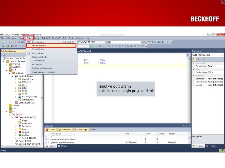Toggle Messages filter in Error List
Viewport: 225px width, 168px height.
point(81,129)
